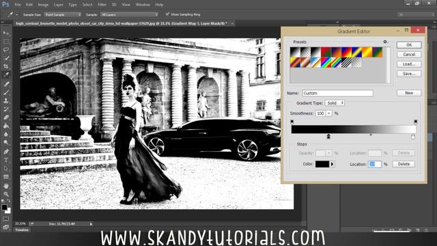Select the Spot Healing Brush tool
Viewport: 437px width, 246px height.
click(x=6, y=83)
